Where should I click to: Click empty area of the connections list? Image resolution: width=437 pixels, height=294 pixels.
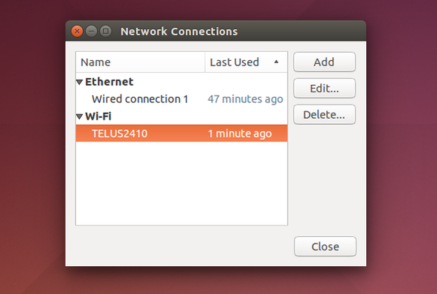[x=182, y=183]
